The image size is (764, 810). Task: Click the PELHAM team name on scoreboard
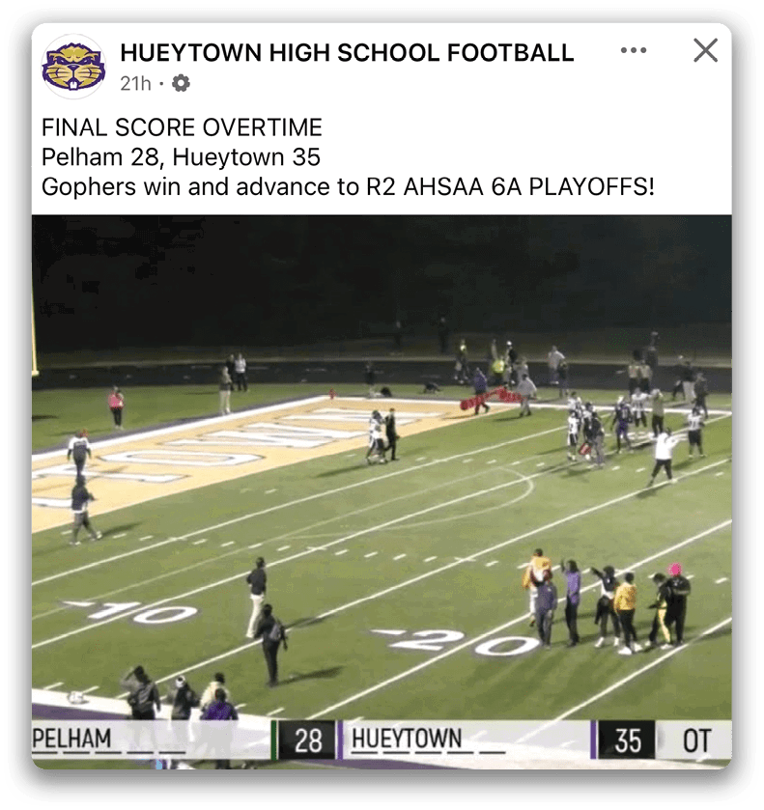(71, 739)
